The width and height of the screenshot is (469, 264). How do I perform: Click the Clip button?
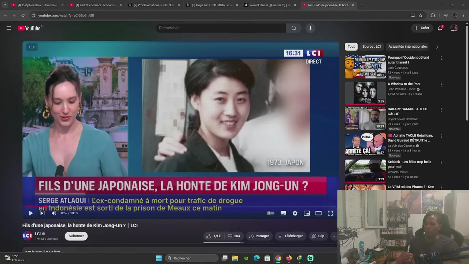tap(318, 236)
